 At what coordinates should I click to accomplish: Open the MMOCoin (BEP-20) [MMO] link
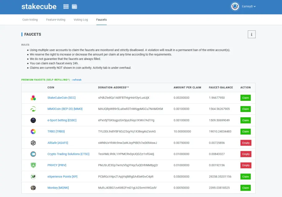(x=65, y=109)
